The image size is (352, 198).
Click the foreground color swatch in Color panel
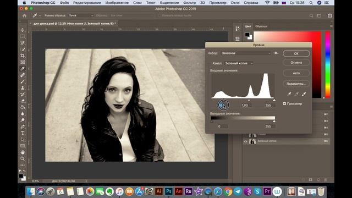pyautogui.click(x=247, y=35)
